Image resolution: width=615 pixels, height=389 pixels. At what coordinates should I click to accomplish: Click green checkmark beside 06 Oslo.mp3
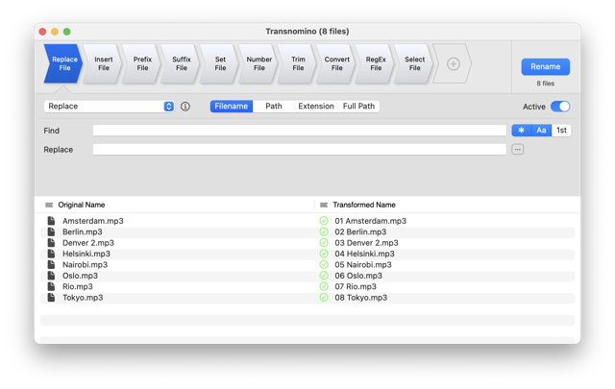(x=324, y=276)
